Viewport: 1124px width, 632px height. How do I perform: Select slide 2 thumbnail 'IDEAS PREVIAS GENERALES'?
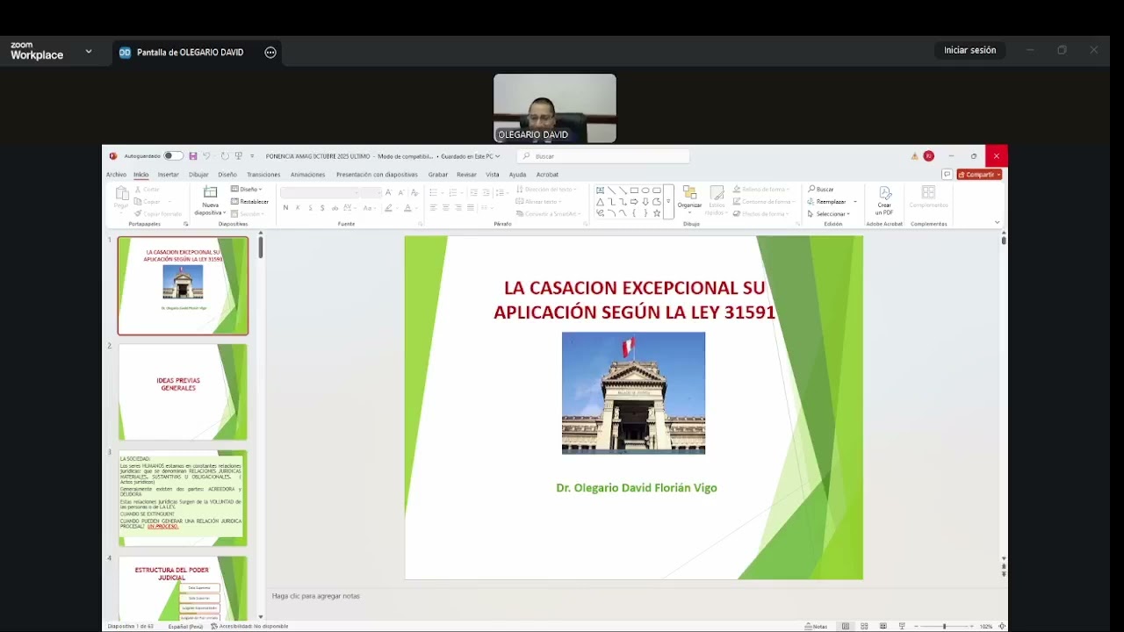183,391
